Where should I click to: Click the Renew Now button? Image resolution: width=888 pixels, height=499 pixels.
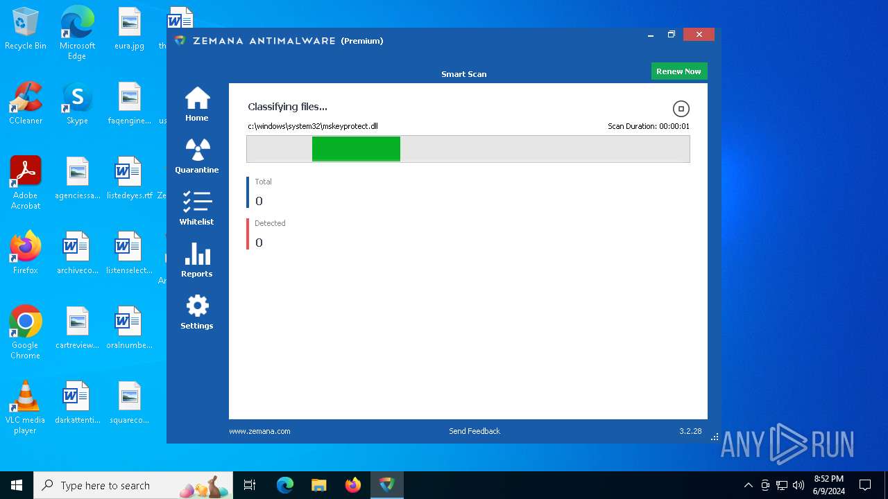pos(678,71)
